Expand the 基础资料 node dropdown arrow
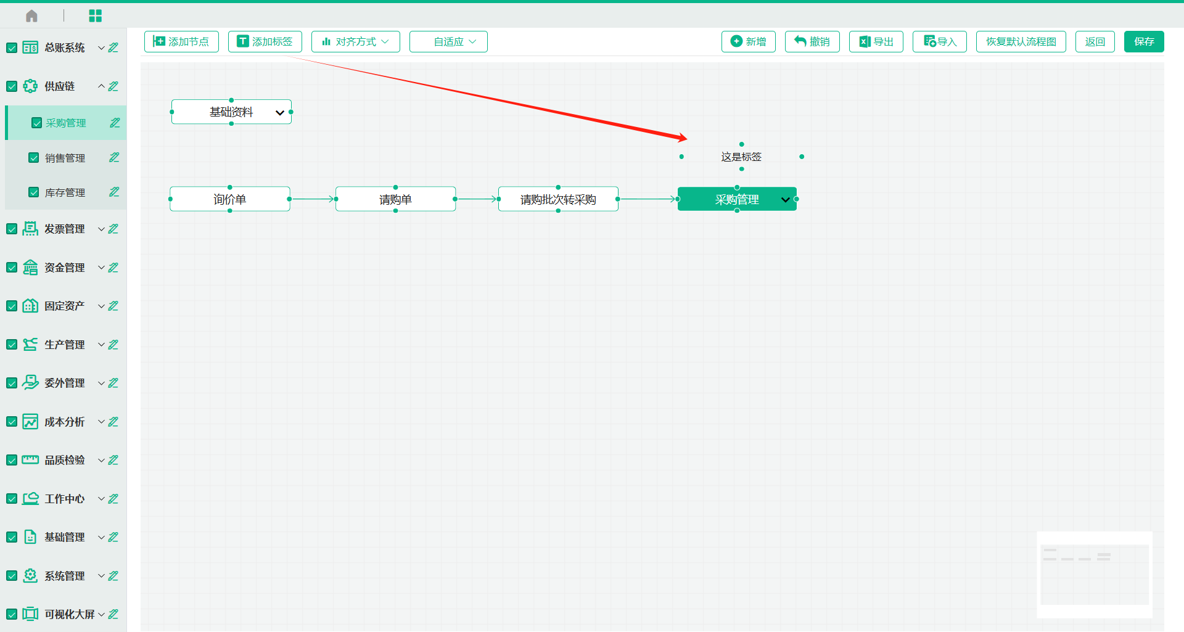The image size is (1184, 632). tap(279, 112)
